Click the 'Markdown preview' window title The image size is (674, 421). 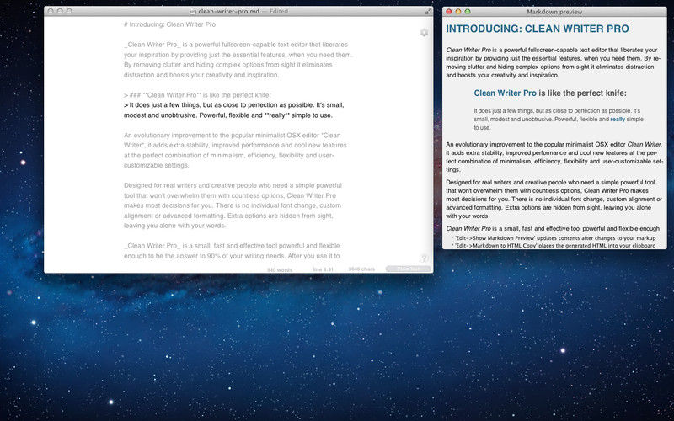(554, 12)
